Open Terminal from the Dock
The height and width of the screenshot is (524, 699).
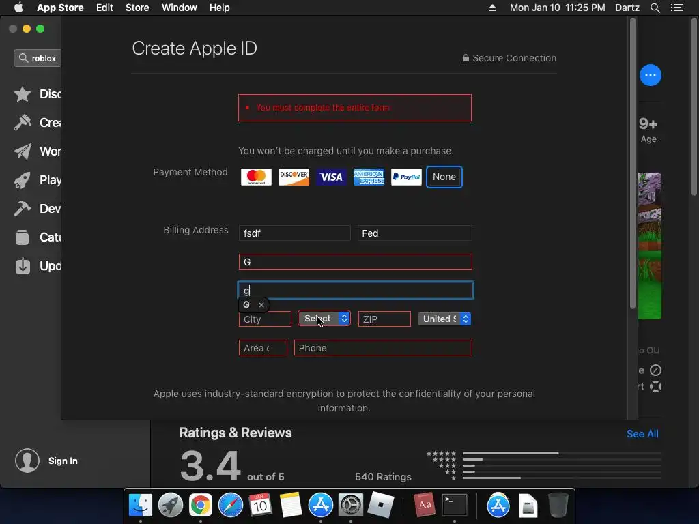(x=454, y=505)
